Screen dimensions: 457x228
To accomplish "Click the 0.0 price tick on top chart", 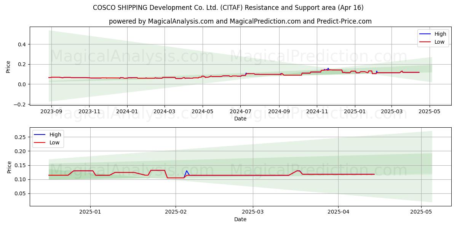I will pos(22,84).
